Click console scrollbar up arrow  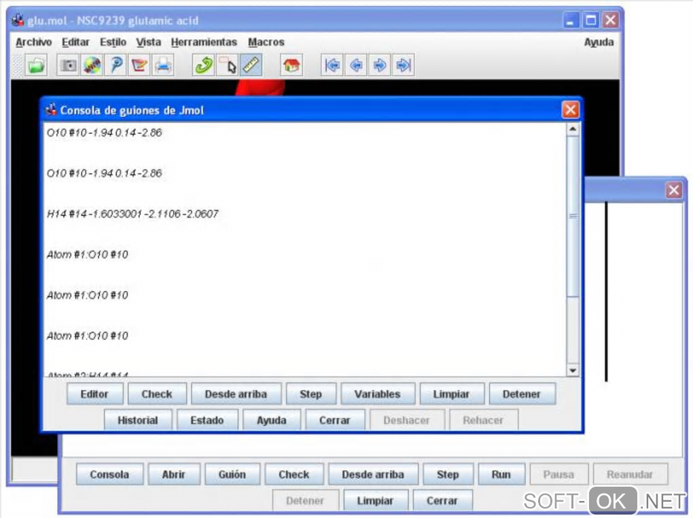point(573,129)
